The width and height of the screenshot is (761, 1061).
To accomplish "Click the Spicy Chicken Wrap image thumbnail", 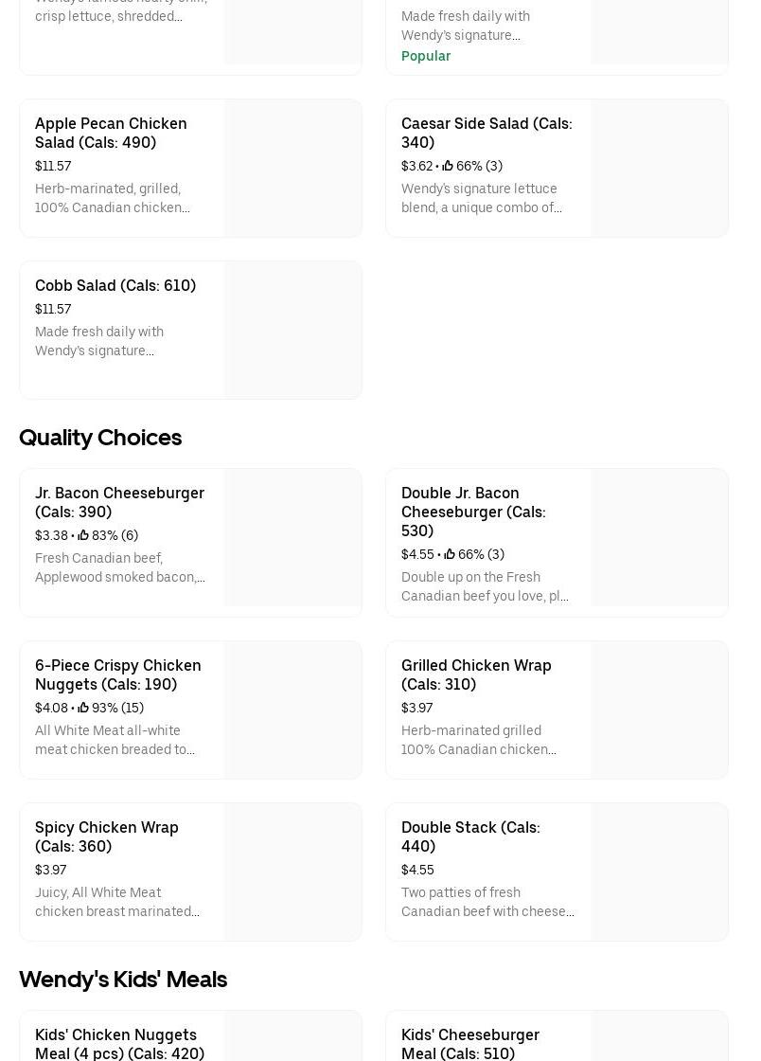I will coord(292,872).
